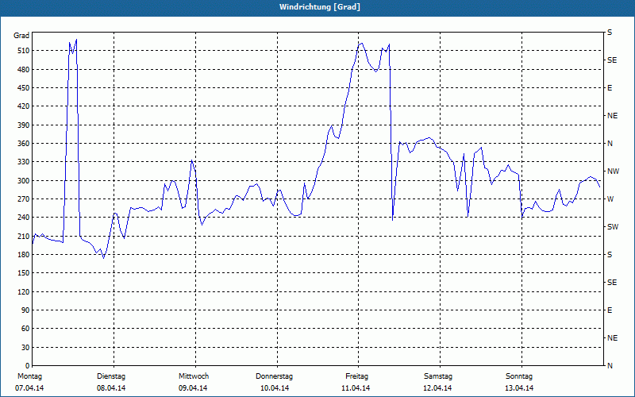
Task: Select the 30 y-axis tick label
Action: pos(25,348)
